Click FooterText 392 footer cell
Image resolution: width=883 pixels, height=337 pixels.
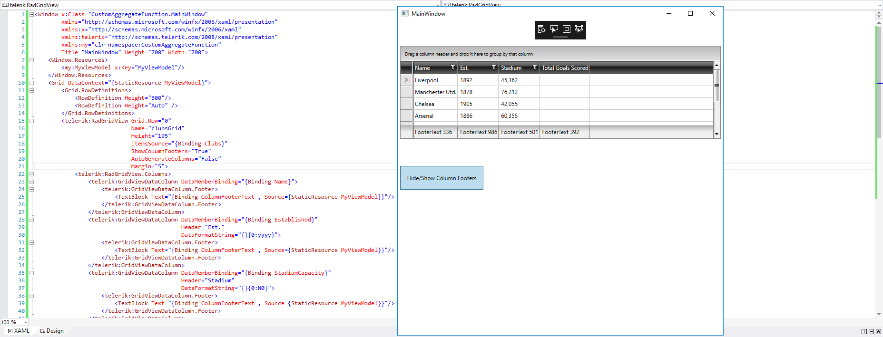click(565, 132)
